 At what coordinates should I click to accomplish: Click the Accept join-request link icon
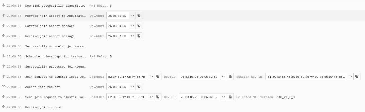point(4,87)
